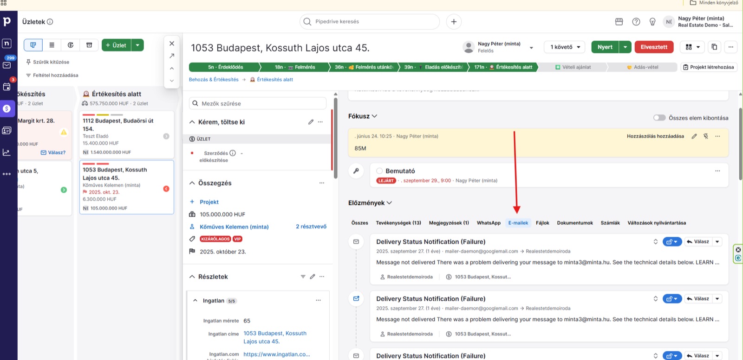The height and width of the screenshot is (360, 743).
Task: Open the activities calendar sidebar icon
Action: 7,87
